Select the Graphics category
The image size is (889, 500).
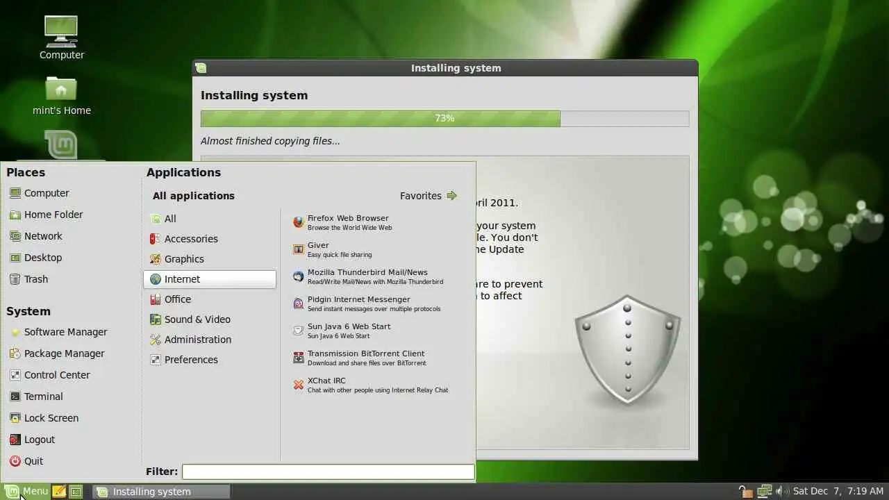[x=210, y=259]
